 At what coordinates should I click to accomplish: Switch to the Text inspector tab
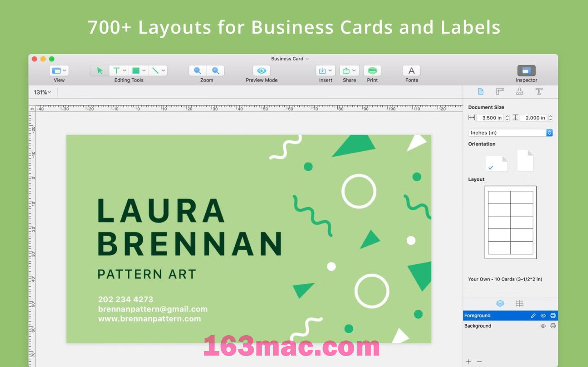pos(539,91)
